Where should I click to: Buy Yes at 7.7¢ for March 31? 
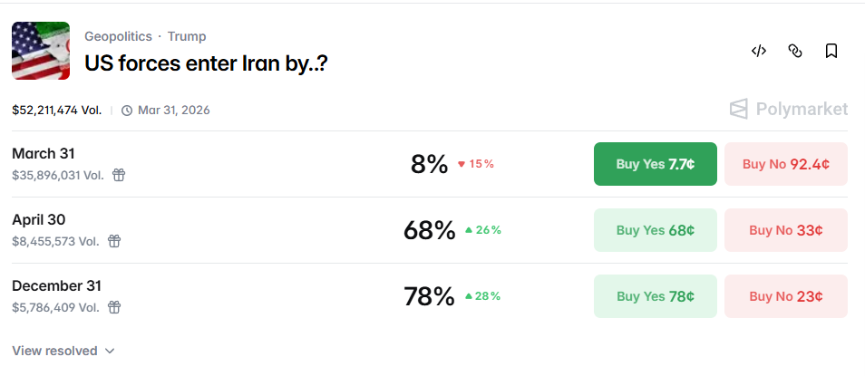click(655, 164)
